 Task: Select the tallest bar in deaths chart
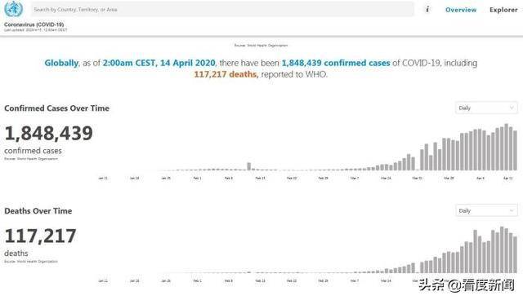click(x=502, y=249)
